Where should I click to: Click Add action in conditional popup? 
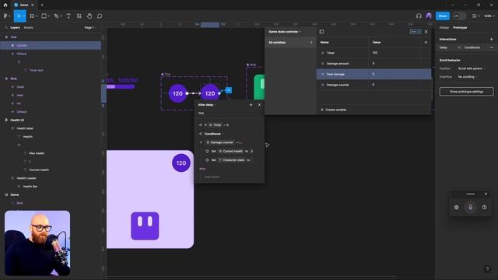click(x=212, y=177)
